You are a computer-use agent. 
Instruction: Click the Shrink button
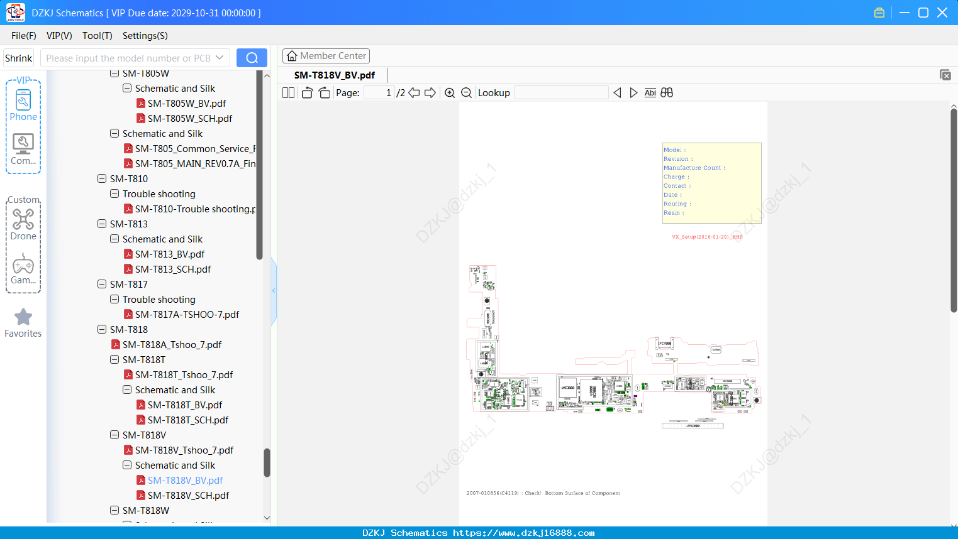(x=19, y=58)
